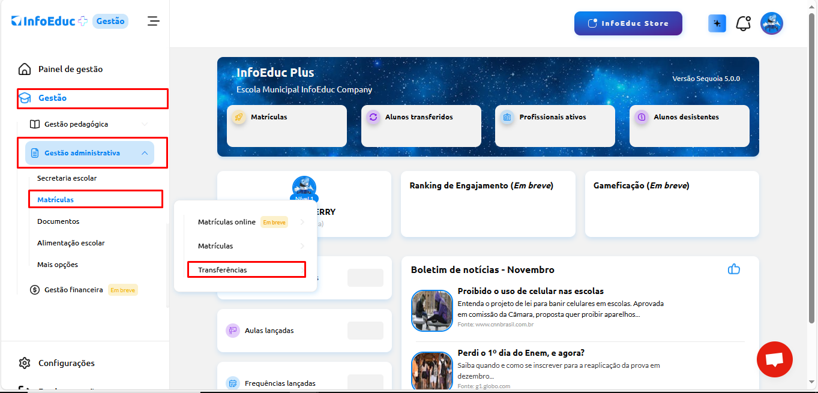This screenshot has height=393, width=818.
Task: Click the Frequências lançadas calendar icon
Action: (x=233, y=383)
